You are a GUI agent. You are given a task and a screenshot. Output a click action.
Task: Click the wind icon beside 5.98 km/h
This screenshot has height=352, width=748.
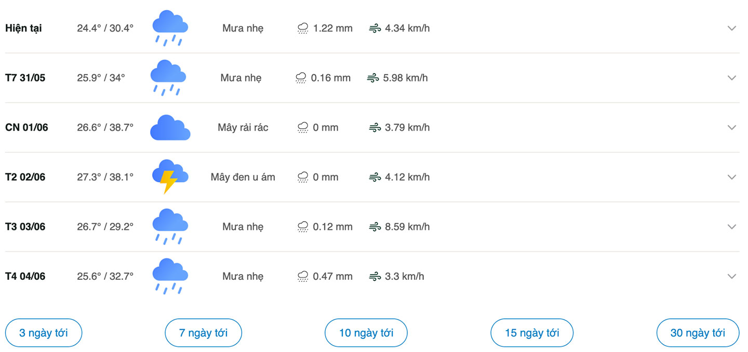tap(373, 78)
